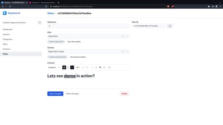Open the browser wallet icon

213,7
